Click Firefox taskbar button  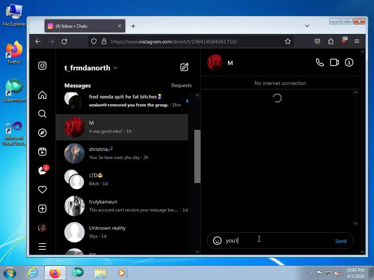point(55,273)
